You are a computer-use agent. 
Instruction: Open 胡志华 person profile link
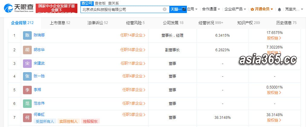coord(39,49)
